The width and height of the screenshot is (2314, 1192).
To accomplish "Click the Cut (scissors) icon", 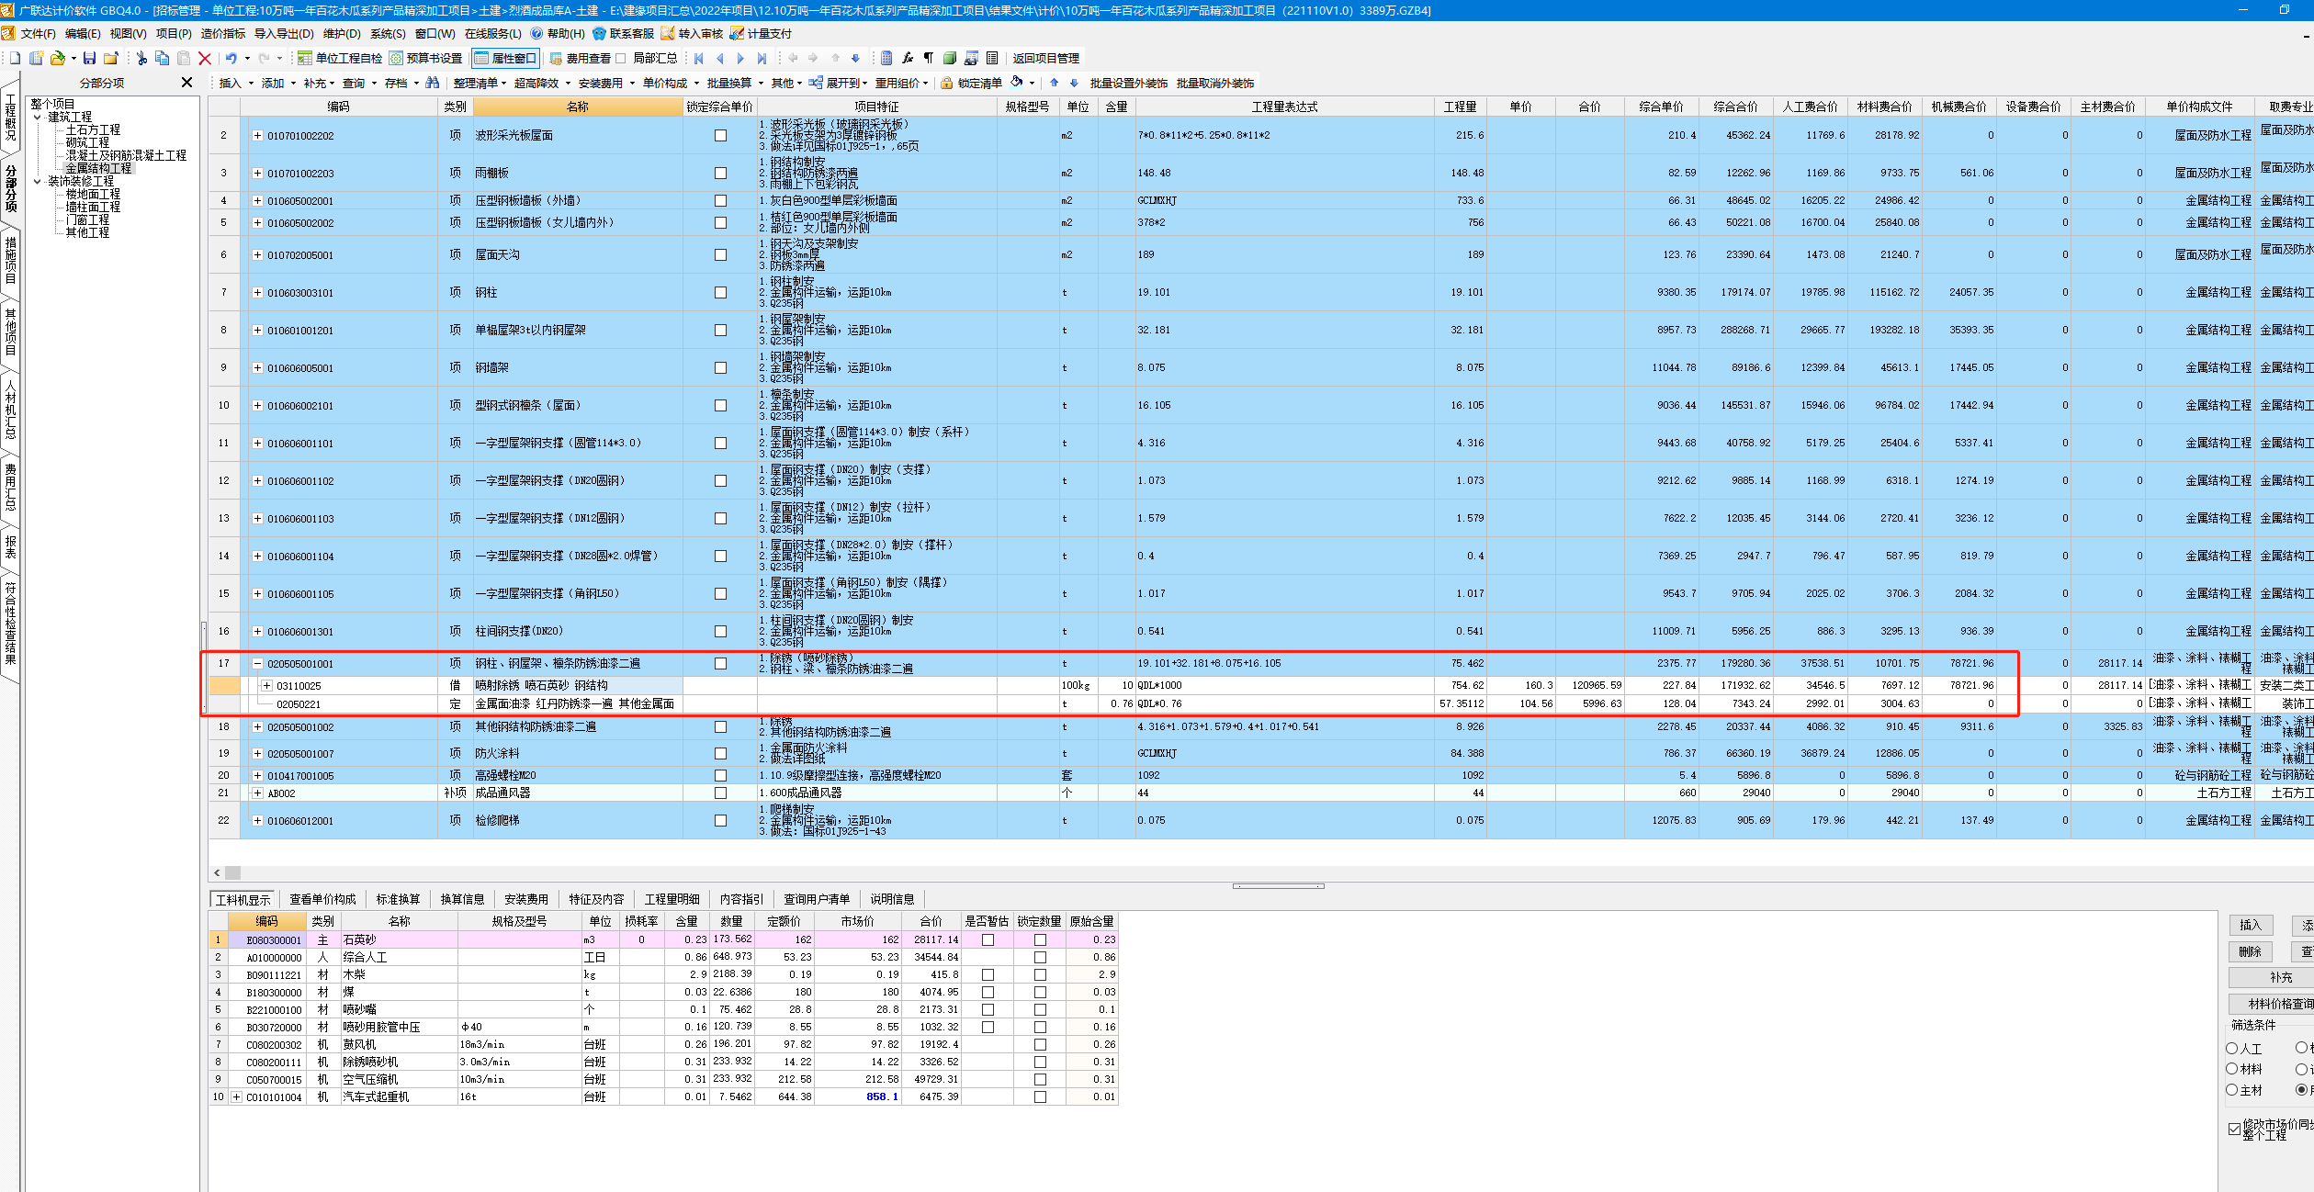I will [x=141, y=58].
